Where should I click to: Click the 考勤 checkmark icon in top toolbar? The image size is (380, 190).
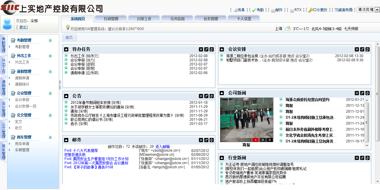pos(254,10)
